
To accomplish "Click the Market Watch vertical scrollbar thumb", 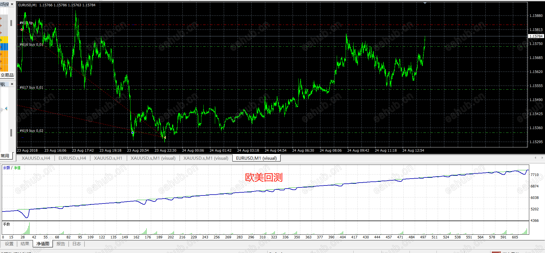I will pos(11,23).
